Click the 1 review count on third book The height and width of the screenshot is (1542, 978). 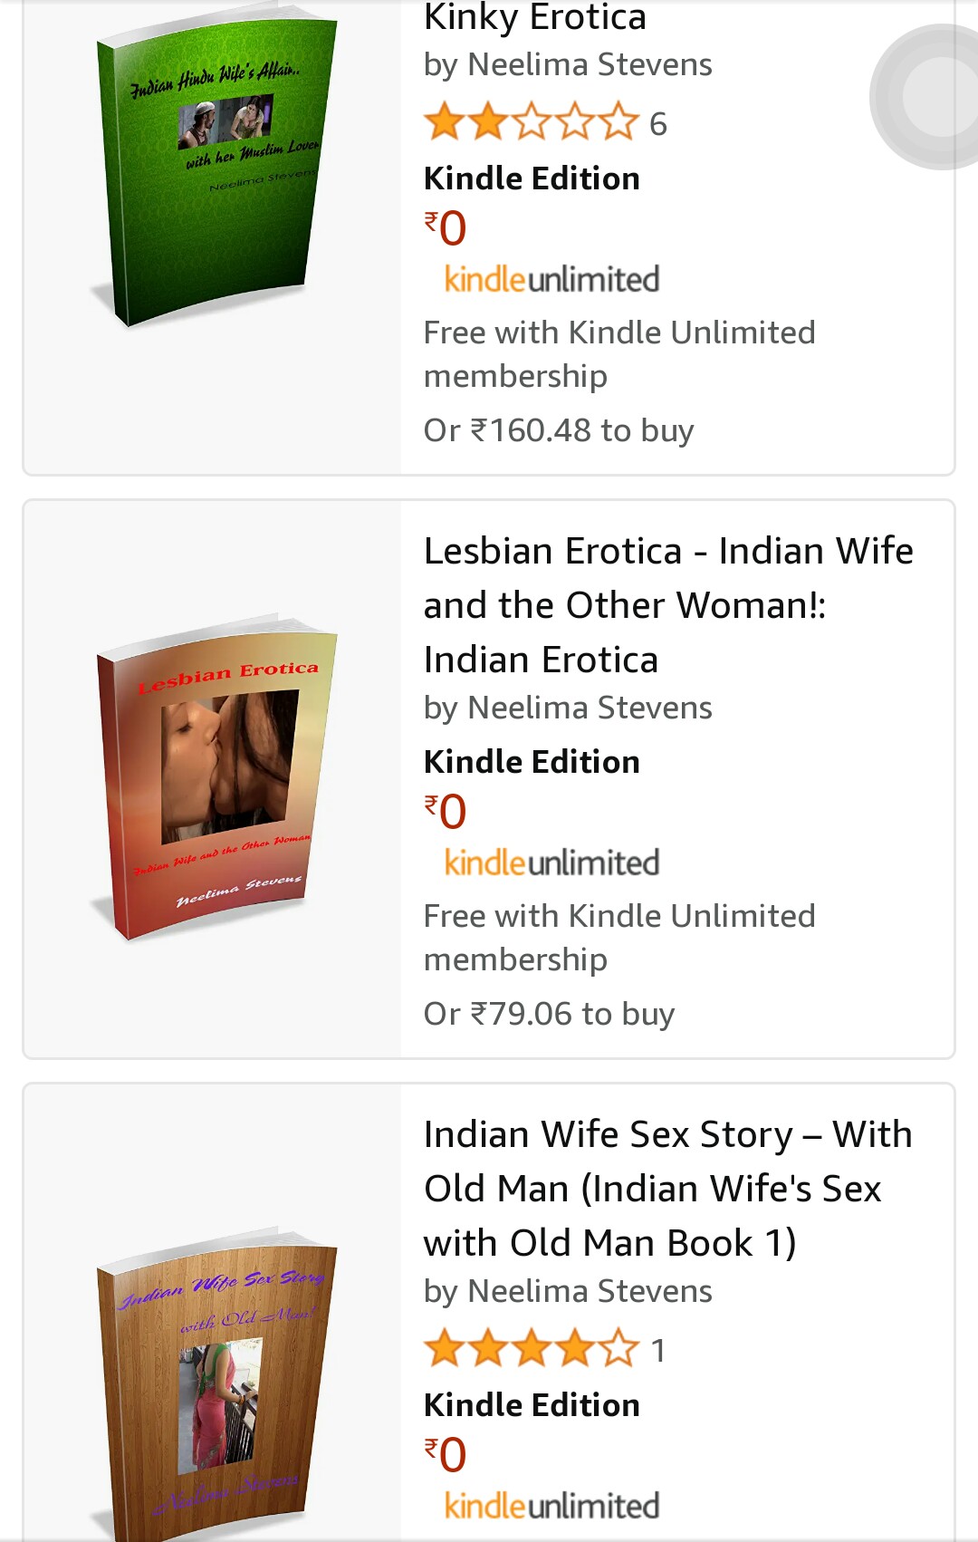[658, 1351]
